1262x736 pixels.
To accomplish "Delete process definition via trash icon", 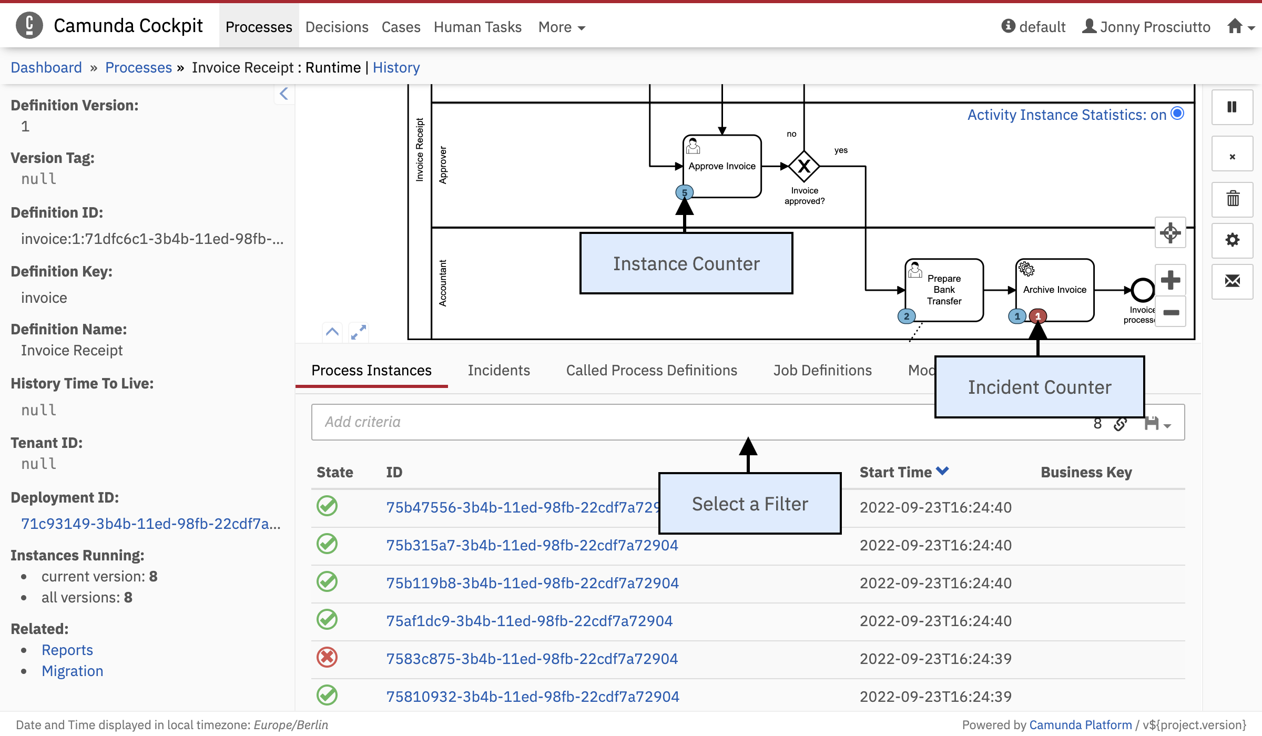I will pos(1232,199).
